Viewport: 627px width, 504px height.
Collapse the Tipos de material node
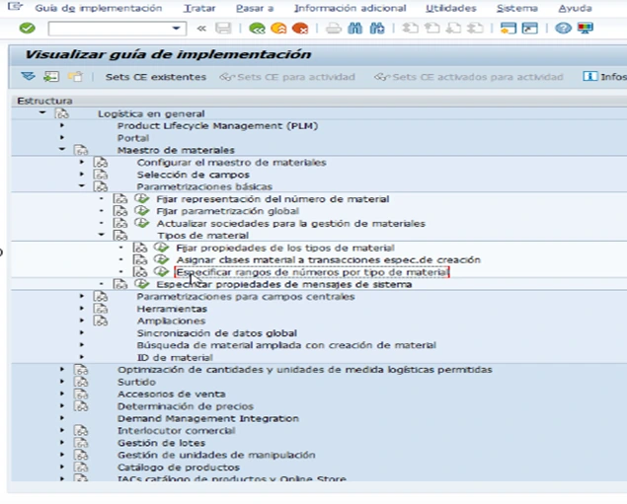pyautogui.click(x=102, y=235)
